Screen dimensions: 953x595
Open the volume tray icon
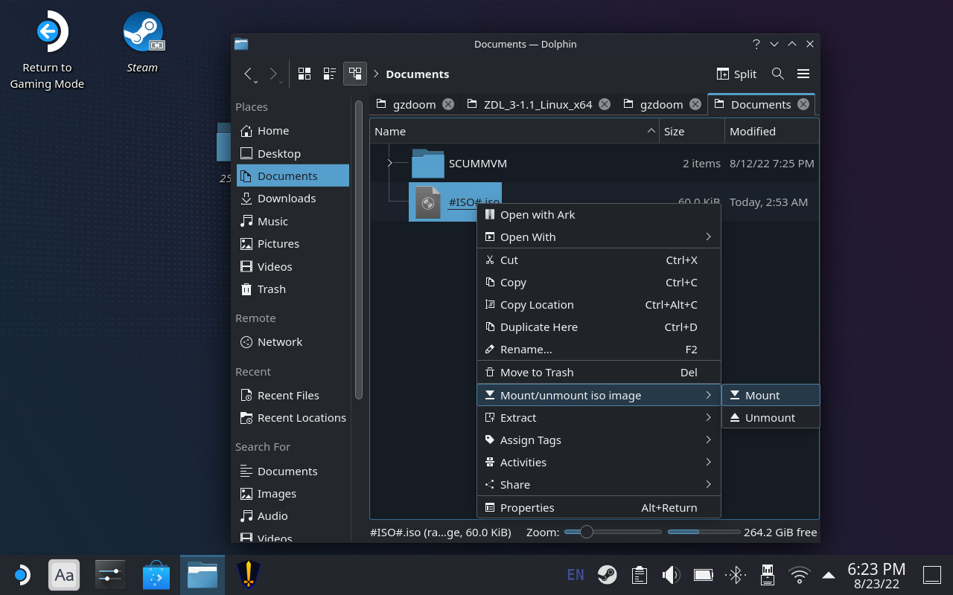[x=671, y=574]
